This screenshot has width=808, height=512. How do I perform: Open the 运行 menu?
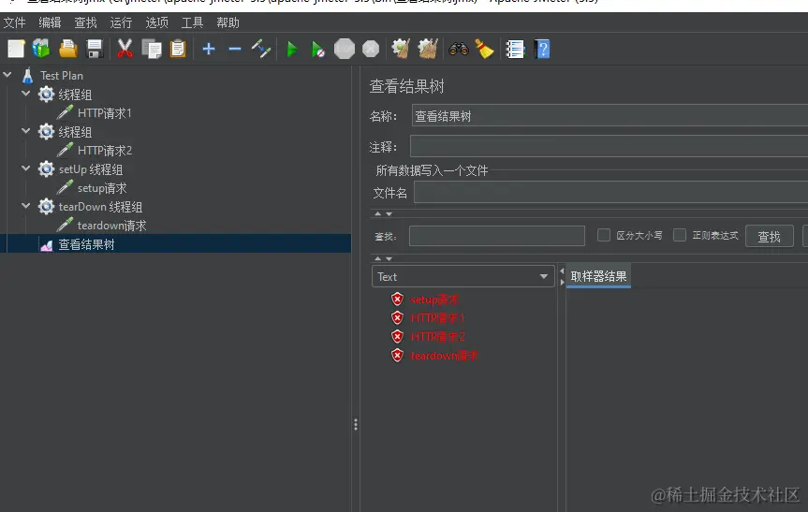121,22
